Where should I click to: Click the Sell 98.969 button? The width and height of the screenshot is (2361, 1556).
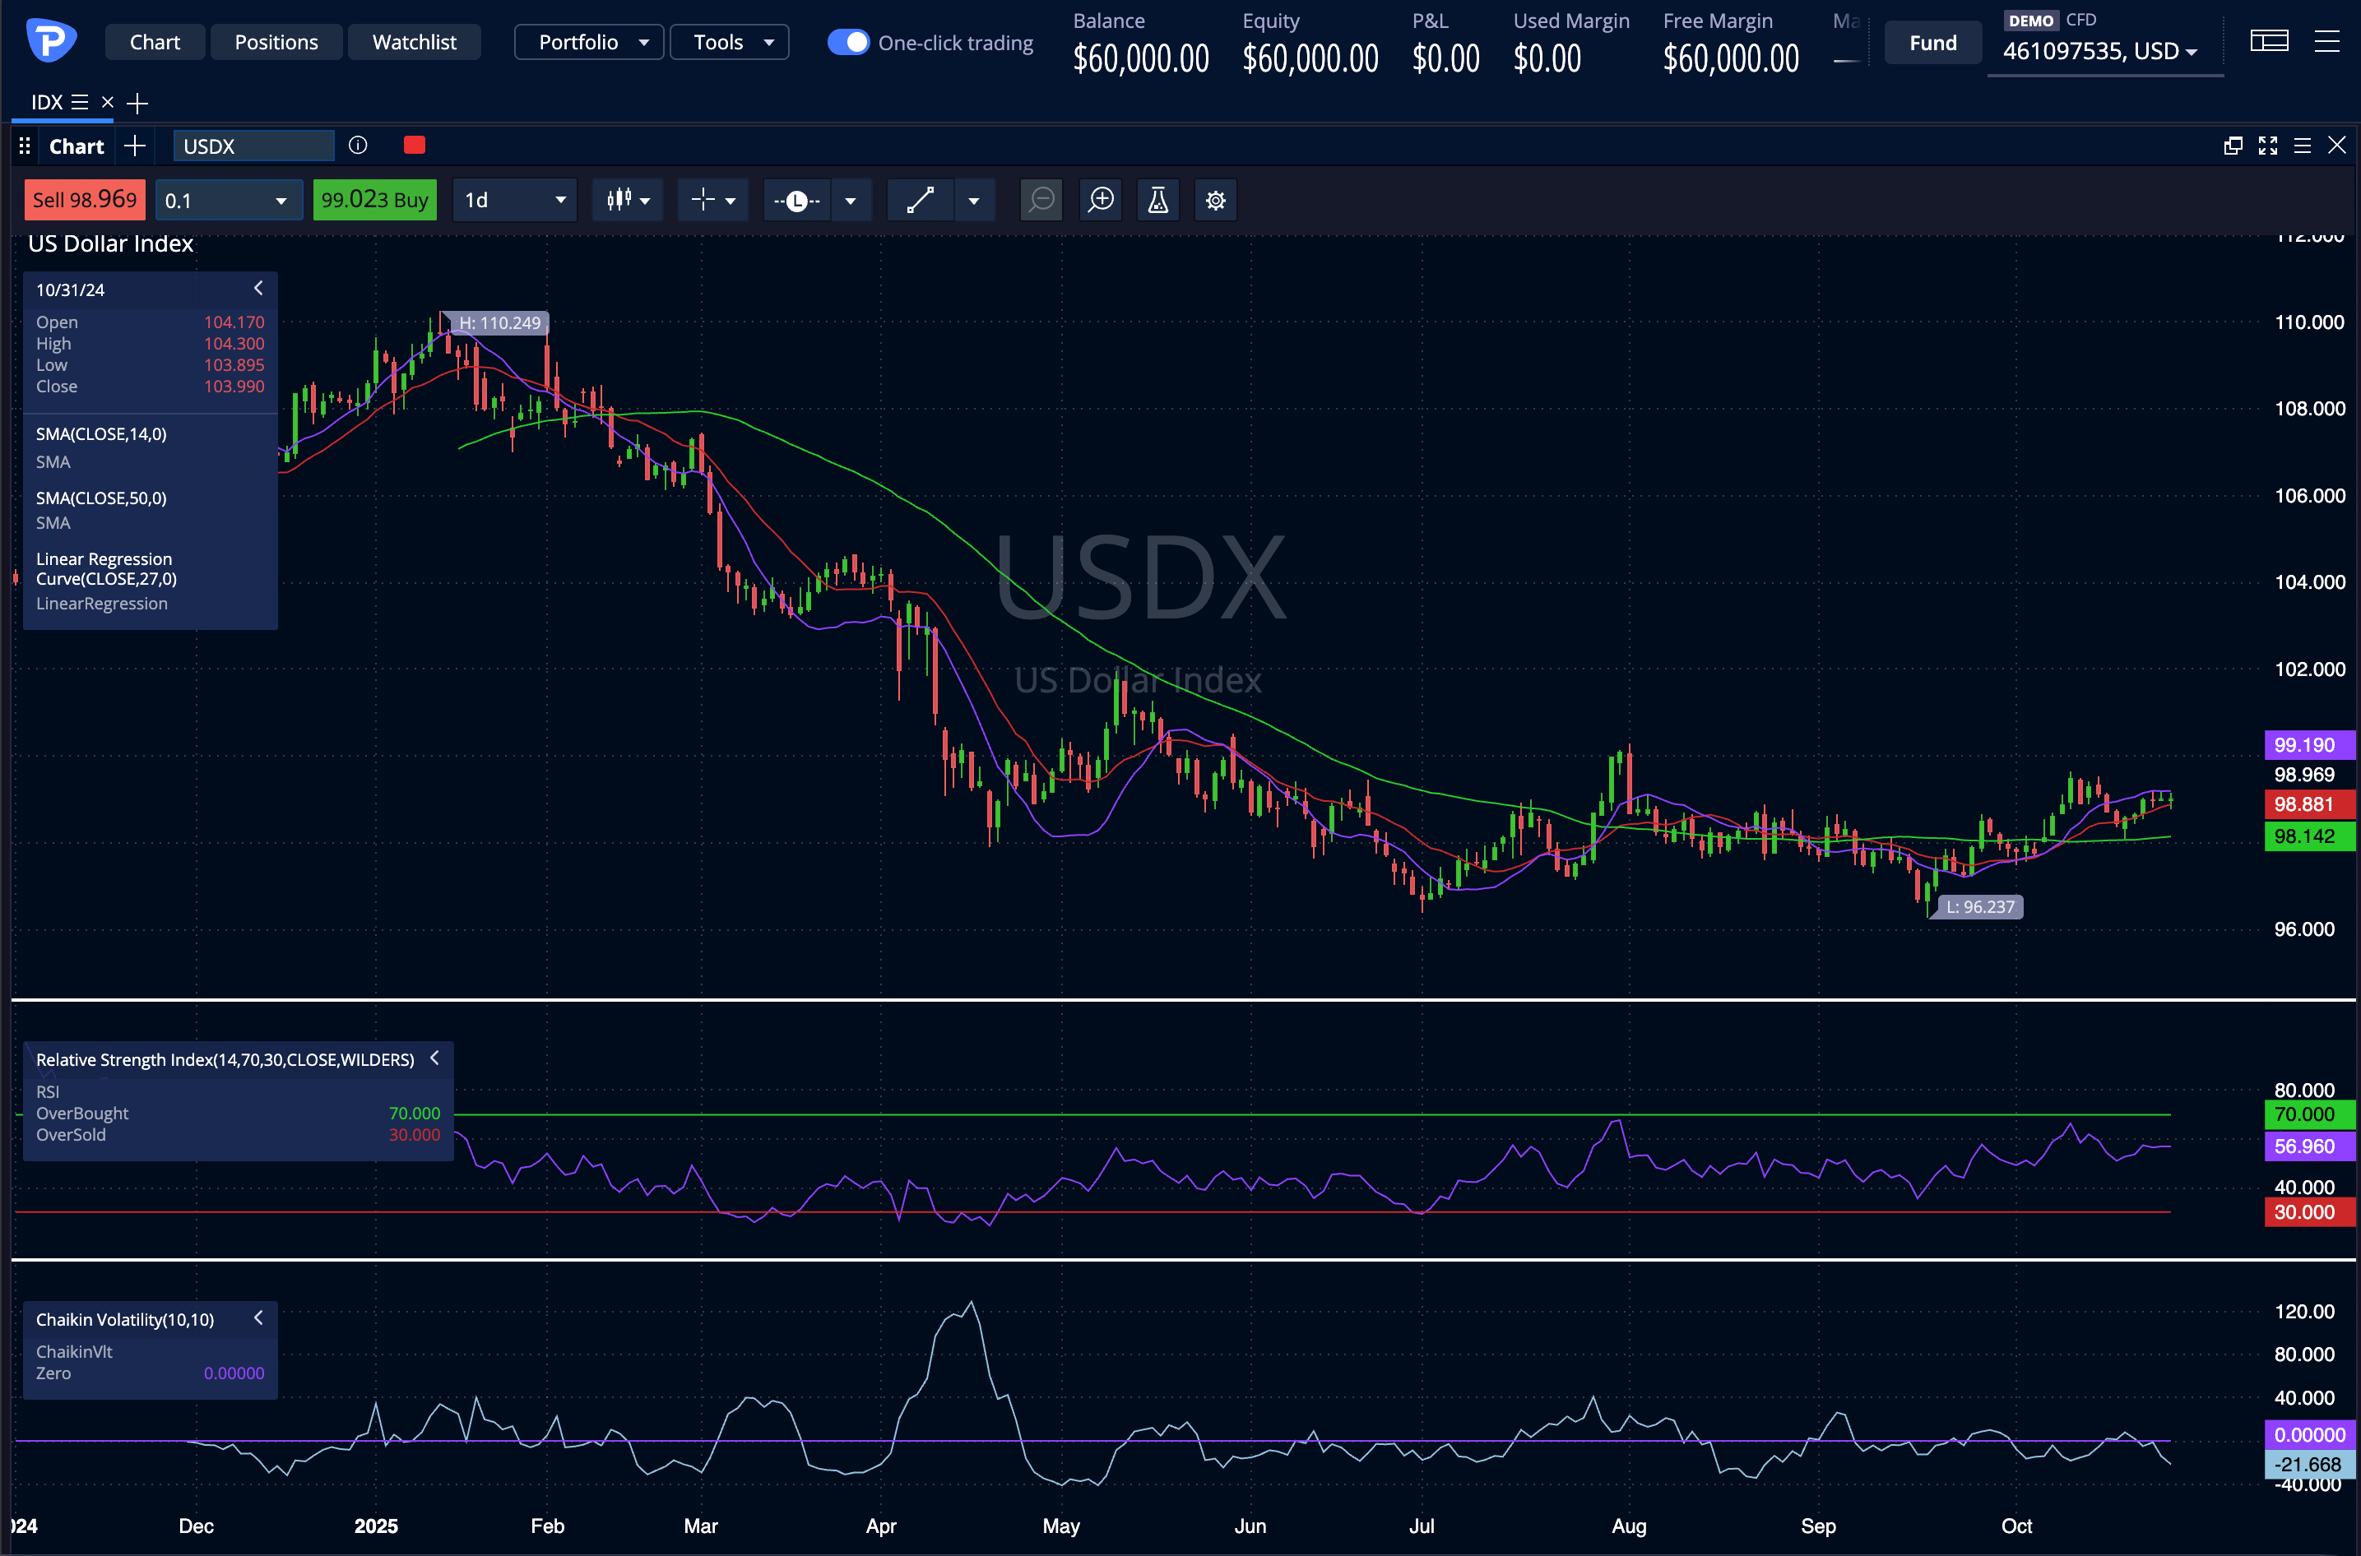pyautogui.click(x=85, y=201)
